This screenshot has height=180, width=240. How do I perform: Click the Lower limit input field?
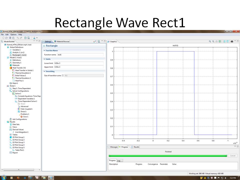pyautogui.click(x=78, y=63)
